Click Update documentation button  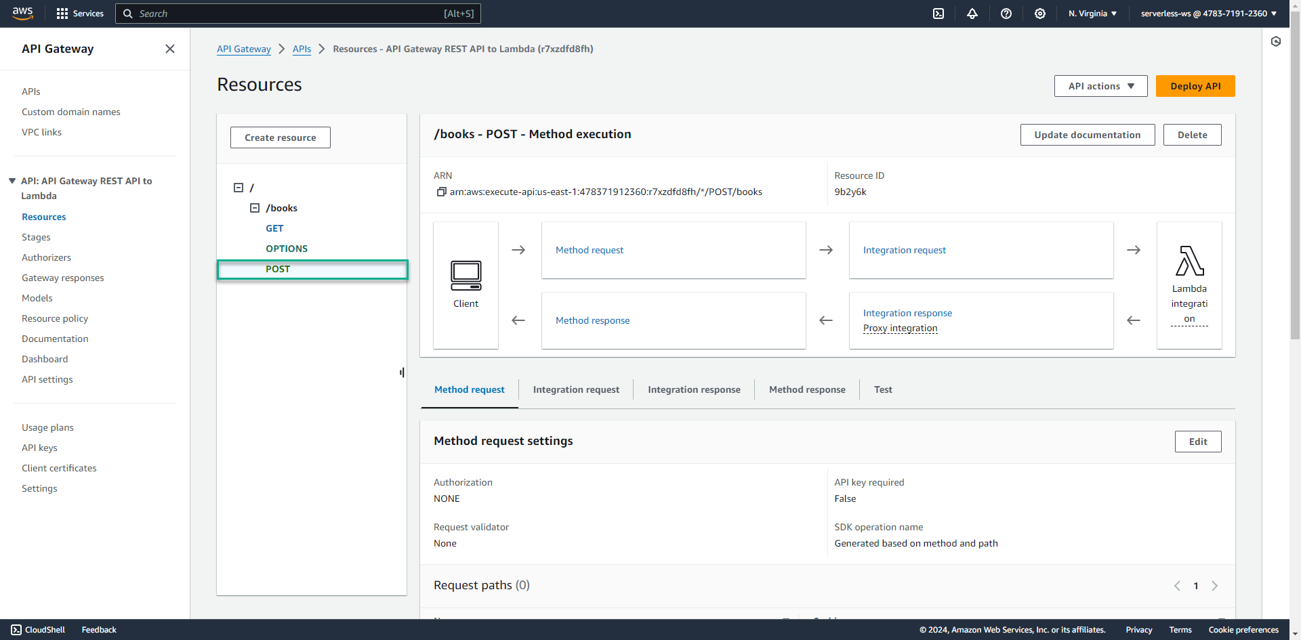[x=1088, y=135]
